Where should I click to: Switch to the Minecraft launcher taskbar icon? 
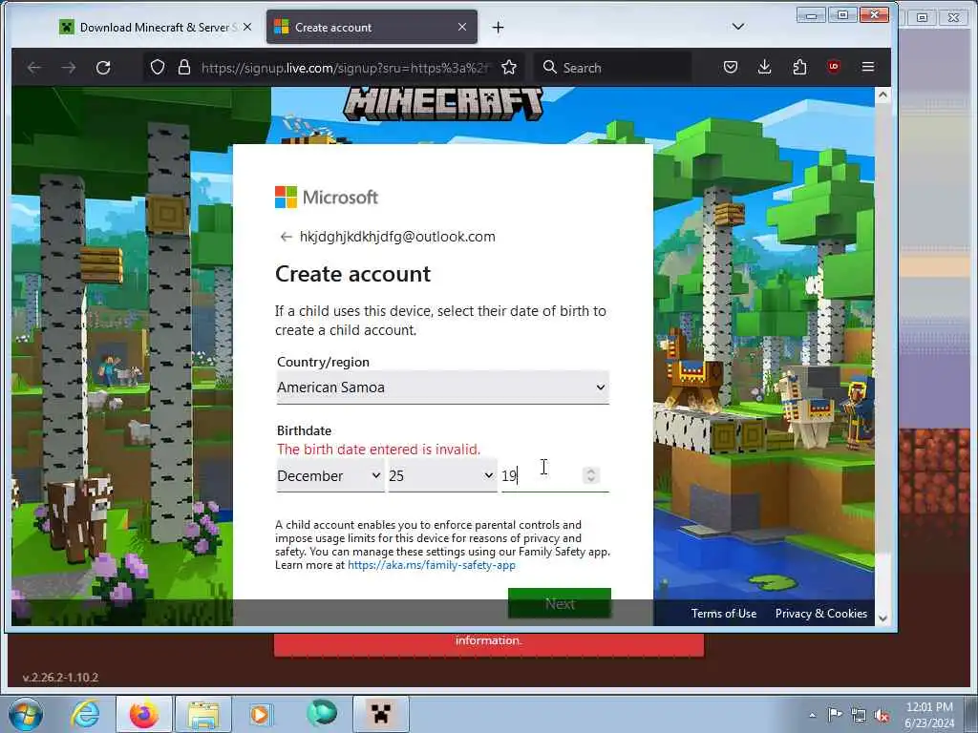point(380,714)
